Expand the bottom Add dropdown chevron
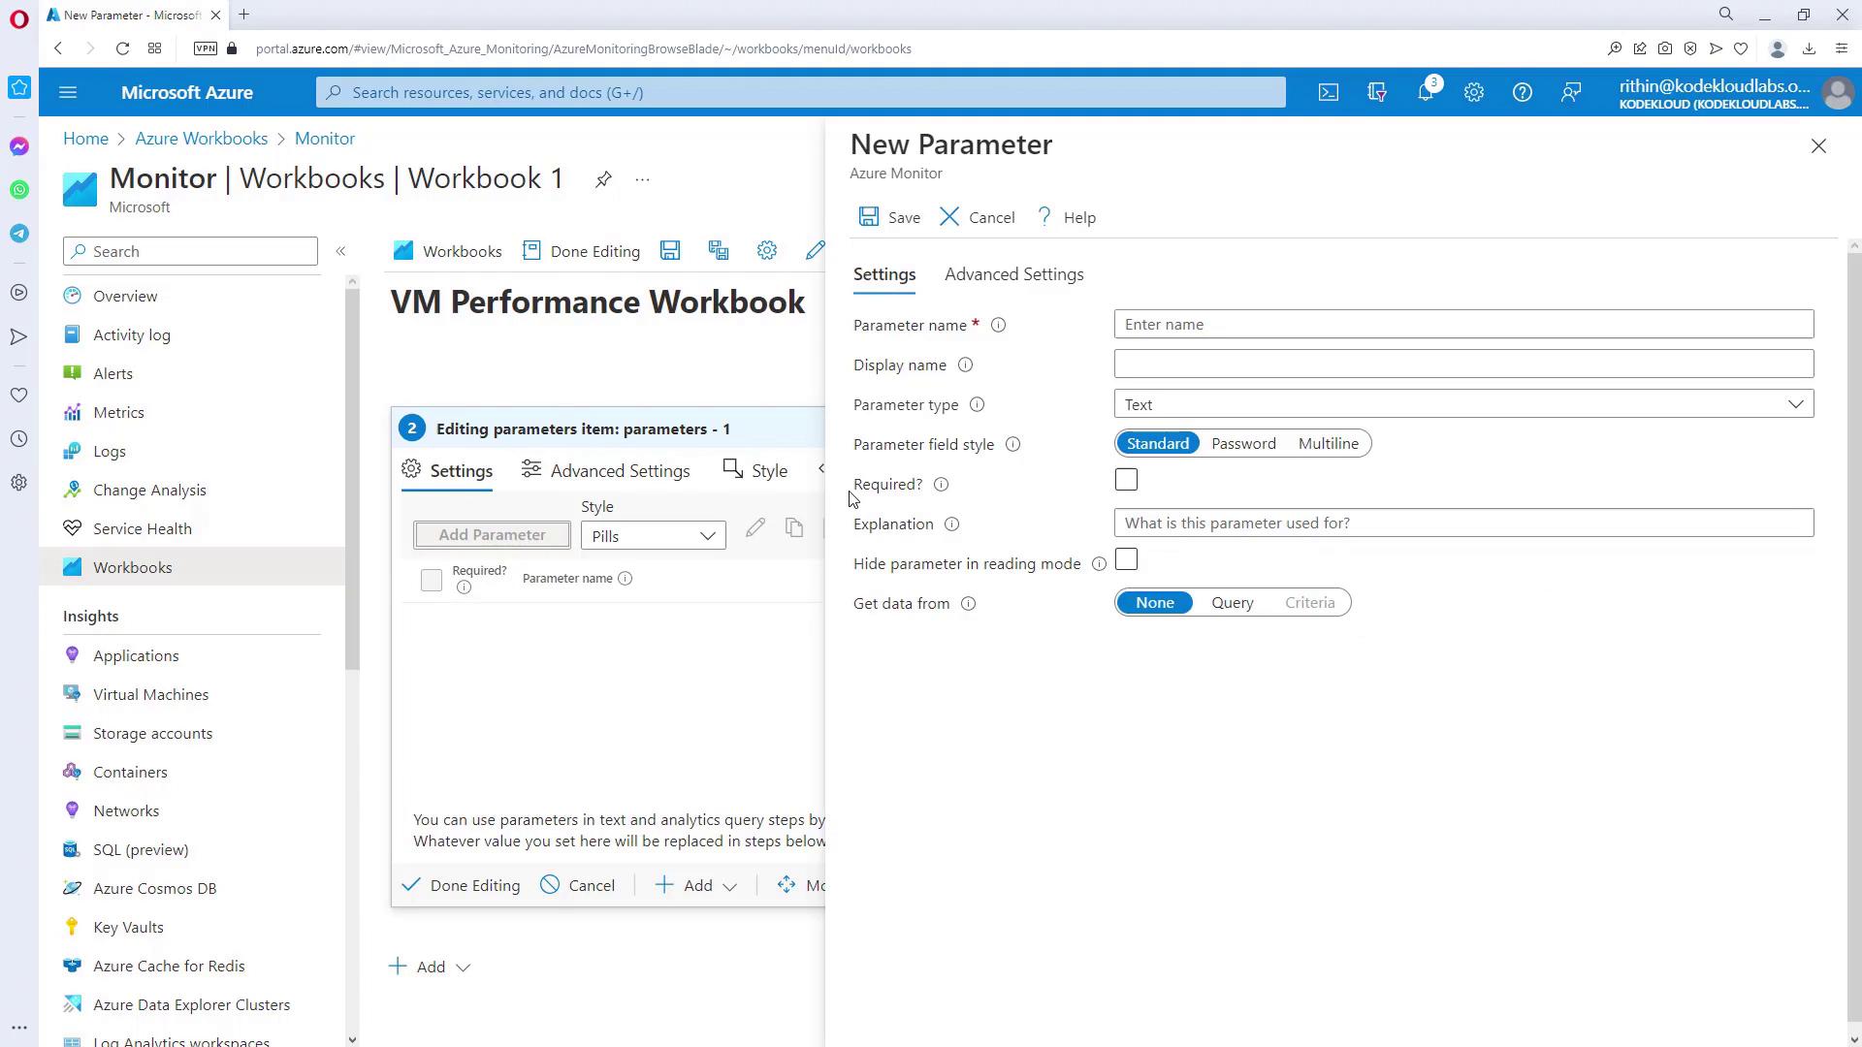 tap(463, 968)
